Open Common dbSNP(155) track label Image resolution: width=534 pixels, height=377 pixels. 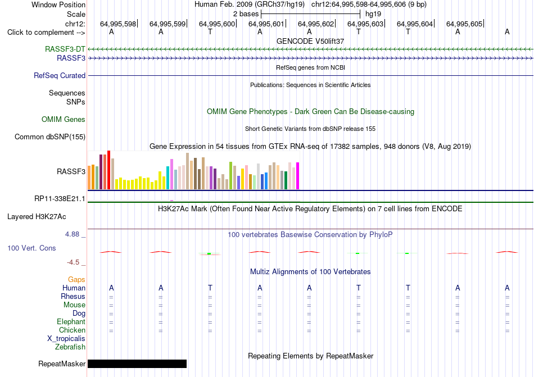[x=50, y=137]
